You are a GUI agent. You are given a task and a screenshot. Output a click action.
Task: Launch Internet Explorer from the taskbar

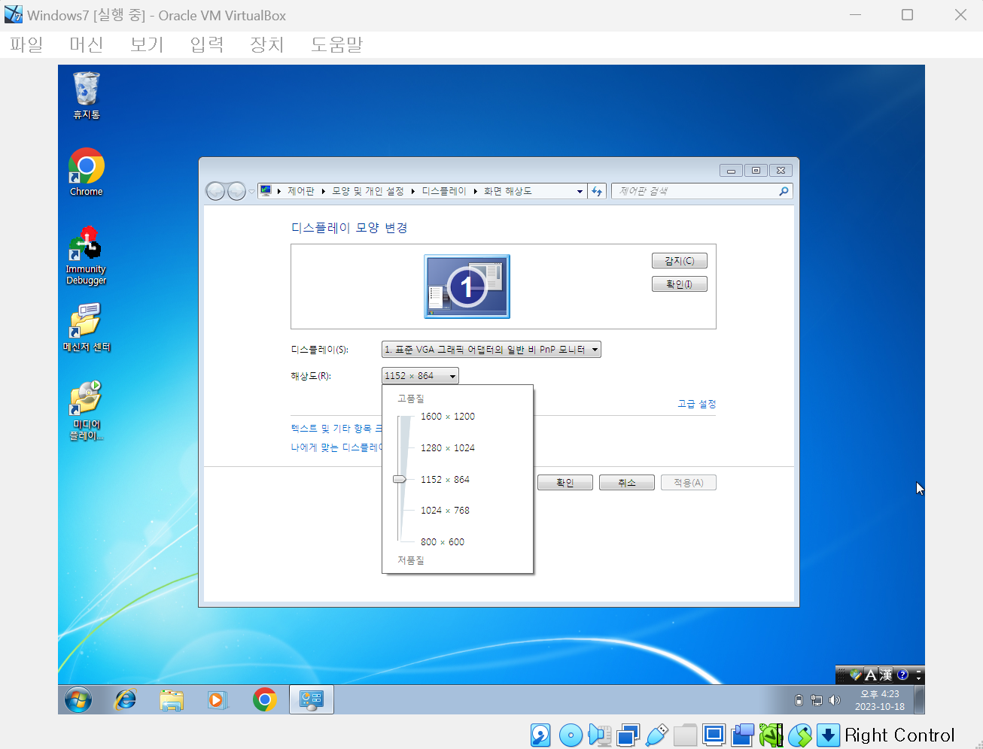click(125, 700)
